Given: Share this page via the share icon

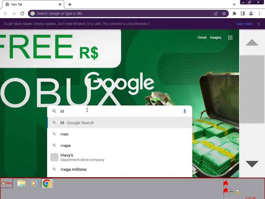Looking at the screenshot, I should point(216,14).
